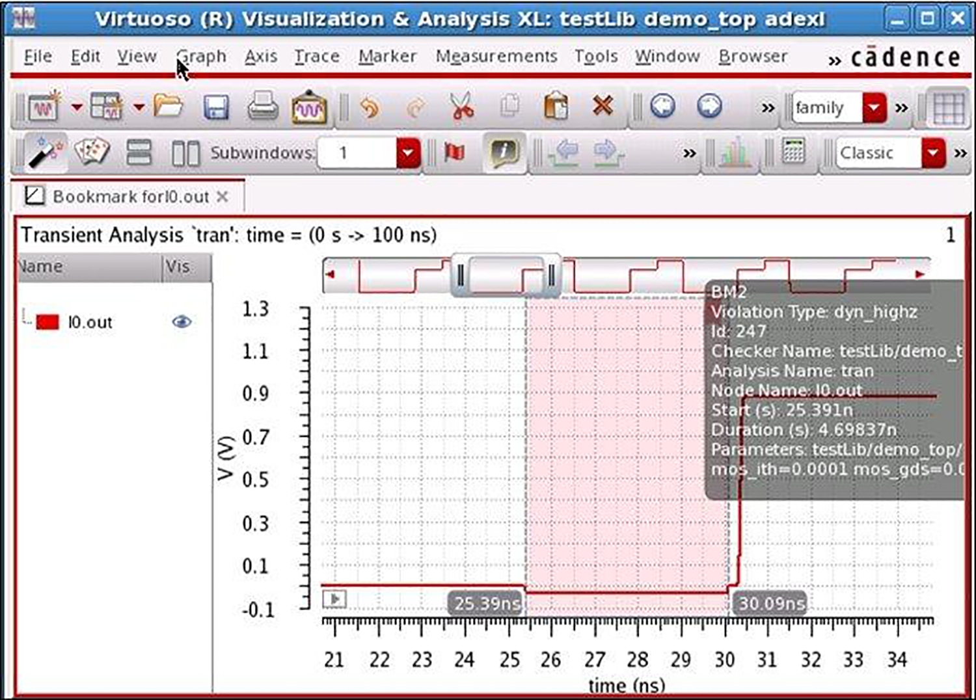Click the save floppy disk icon
Viewport: 976px width, 700px height.
pyautogui.click(x=215, y=107)
